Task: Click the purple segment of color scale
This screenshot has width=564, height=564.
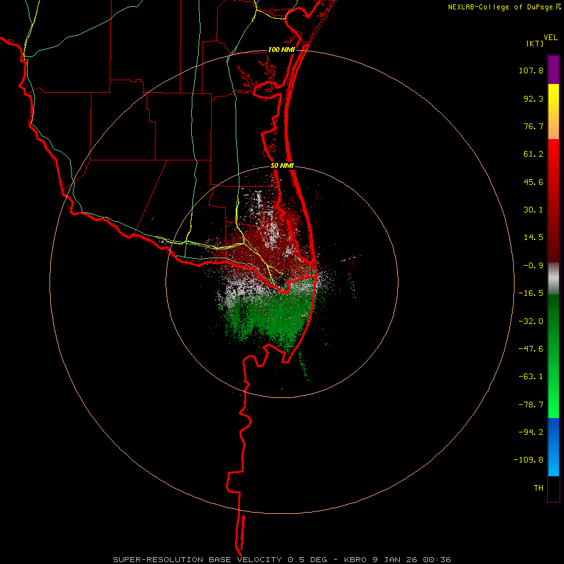Action: pyautogui.click(x=553, y=70)
